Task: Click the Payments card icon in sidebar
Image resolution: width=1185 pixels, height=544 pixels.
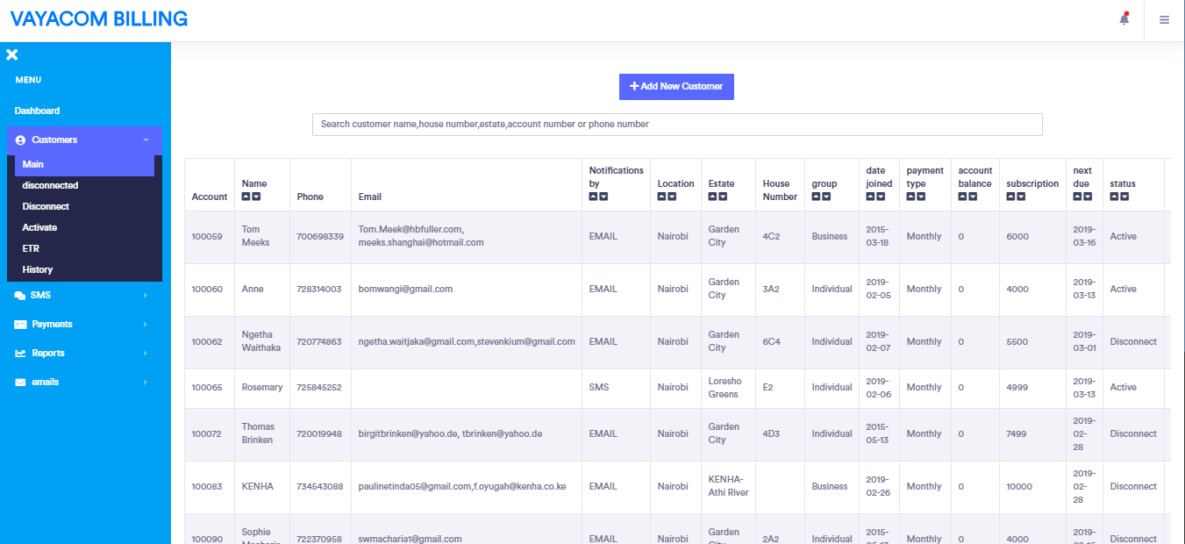Action: coord(20,325)
